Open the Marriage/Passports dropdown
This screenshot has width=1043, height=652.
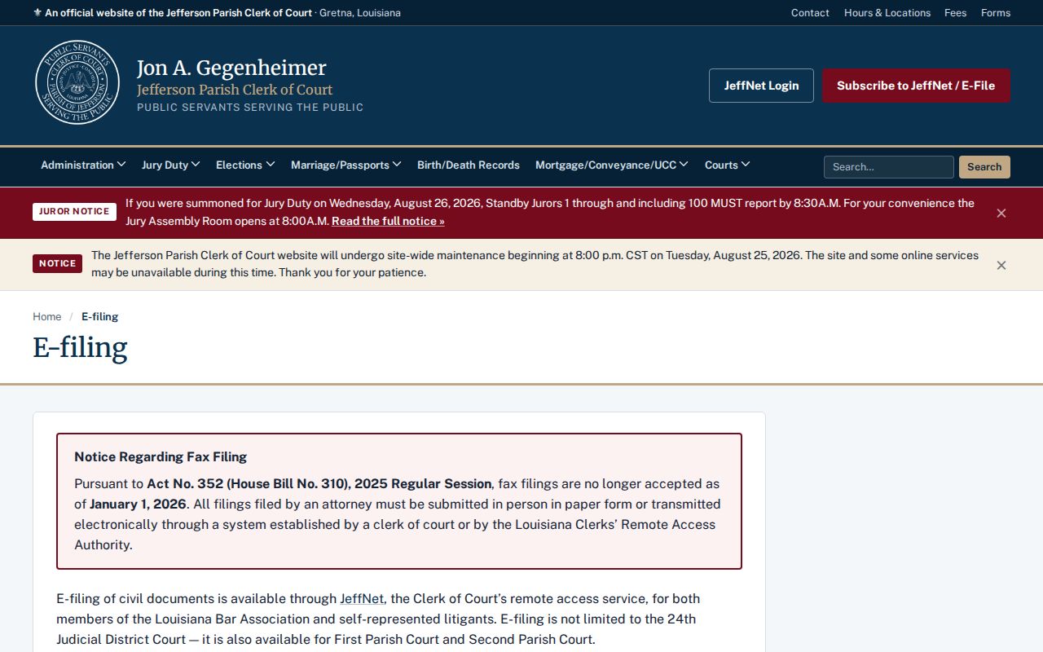pos(346,165)
